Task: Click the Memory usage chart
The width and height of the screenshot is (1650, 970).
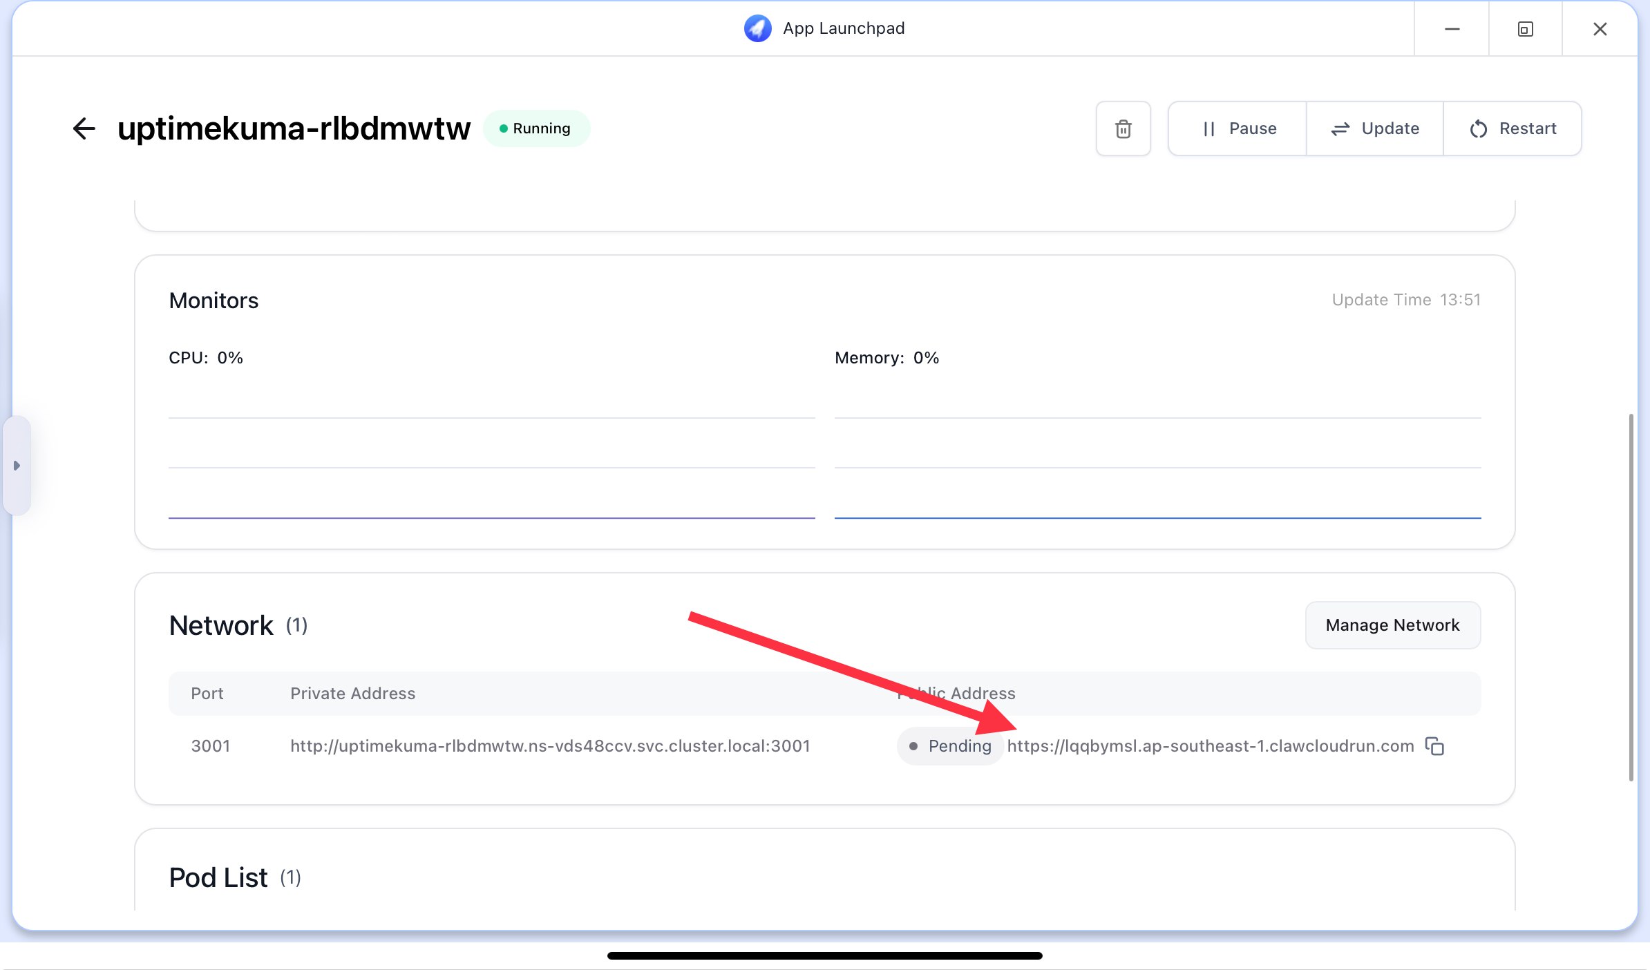Action: [x=1157, y=468]
